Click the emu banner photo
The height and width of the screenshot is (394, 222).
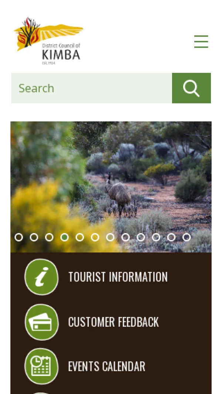coord(111,187)
